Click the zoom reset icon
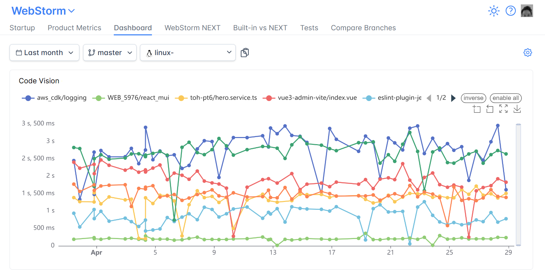The width and height of the screenshot is (545, 272). [490, 109]
